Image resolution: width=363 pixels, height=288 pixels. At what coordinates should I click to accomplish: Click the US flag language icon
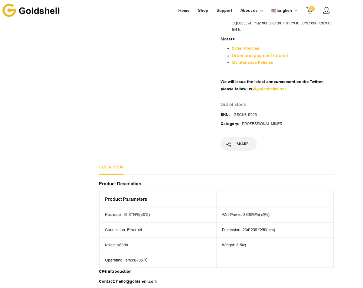(x=273, y=11)
